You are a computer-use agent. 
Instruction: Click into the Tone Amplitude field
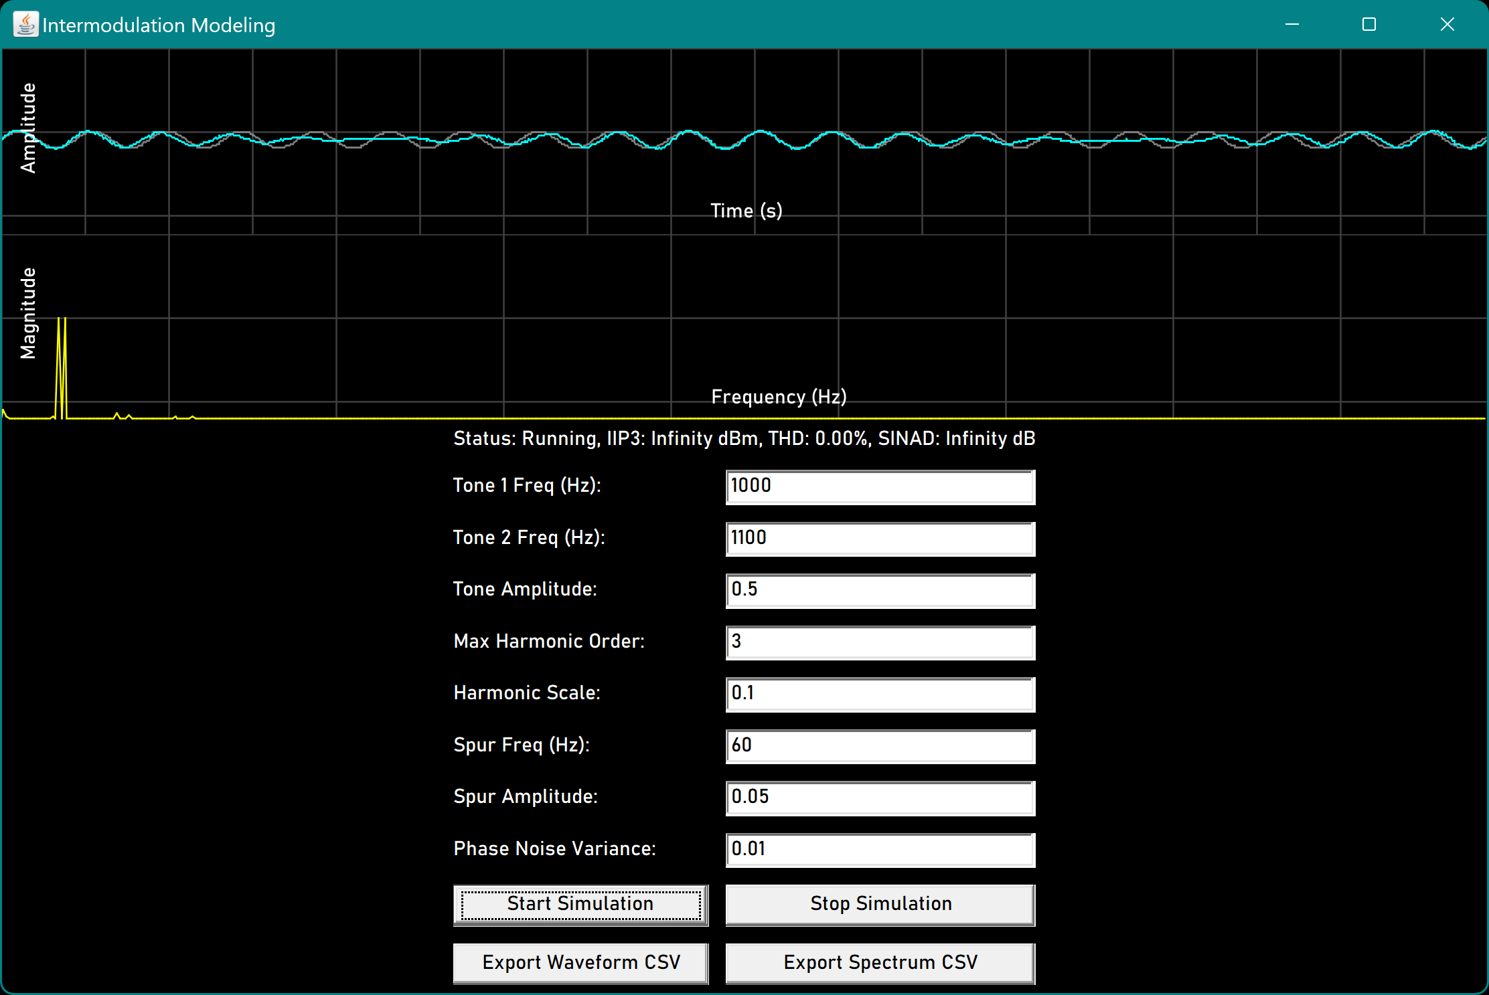pos(880,590)
